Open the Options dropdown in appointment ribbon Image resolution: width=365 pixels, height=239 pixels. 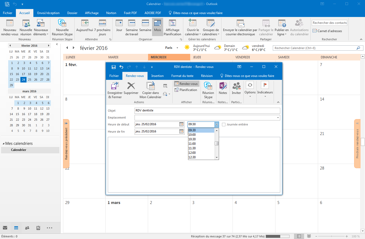[250, 90]
